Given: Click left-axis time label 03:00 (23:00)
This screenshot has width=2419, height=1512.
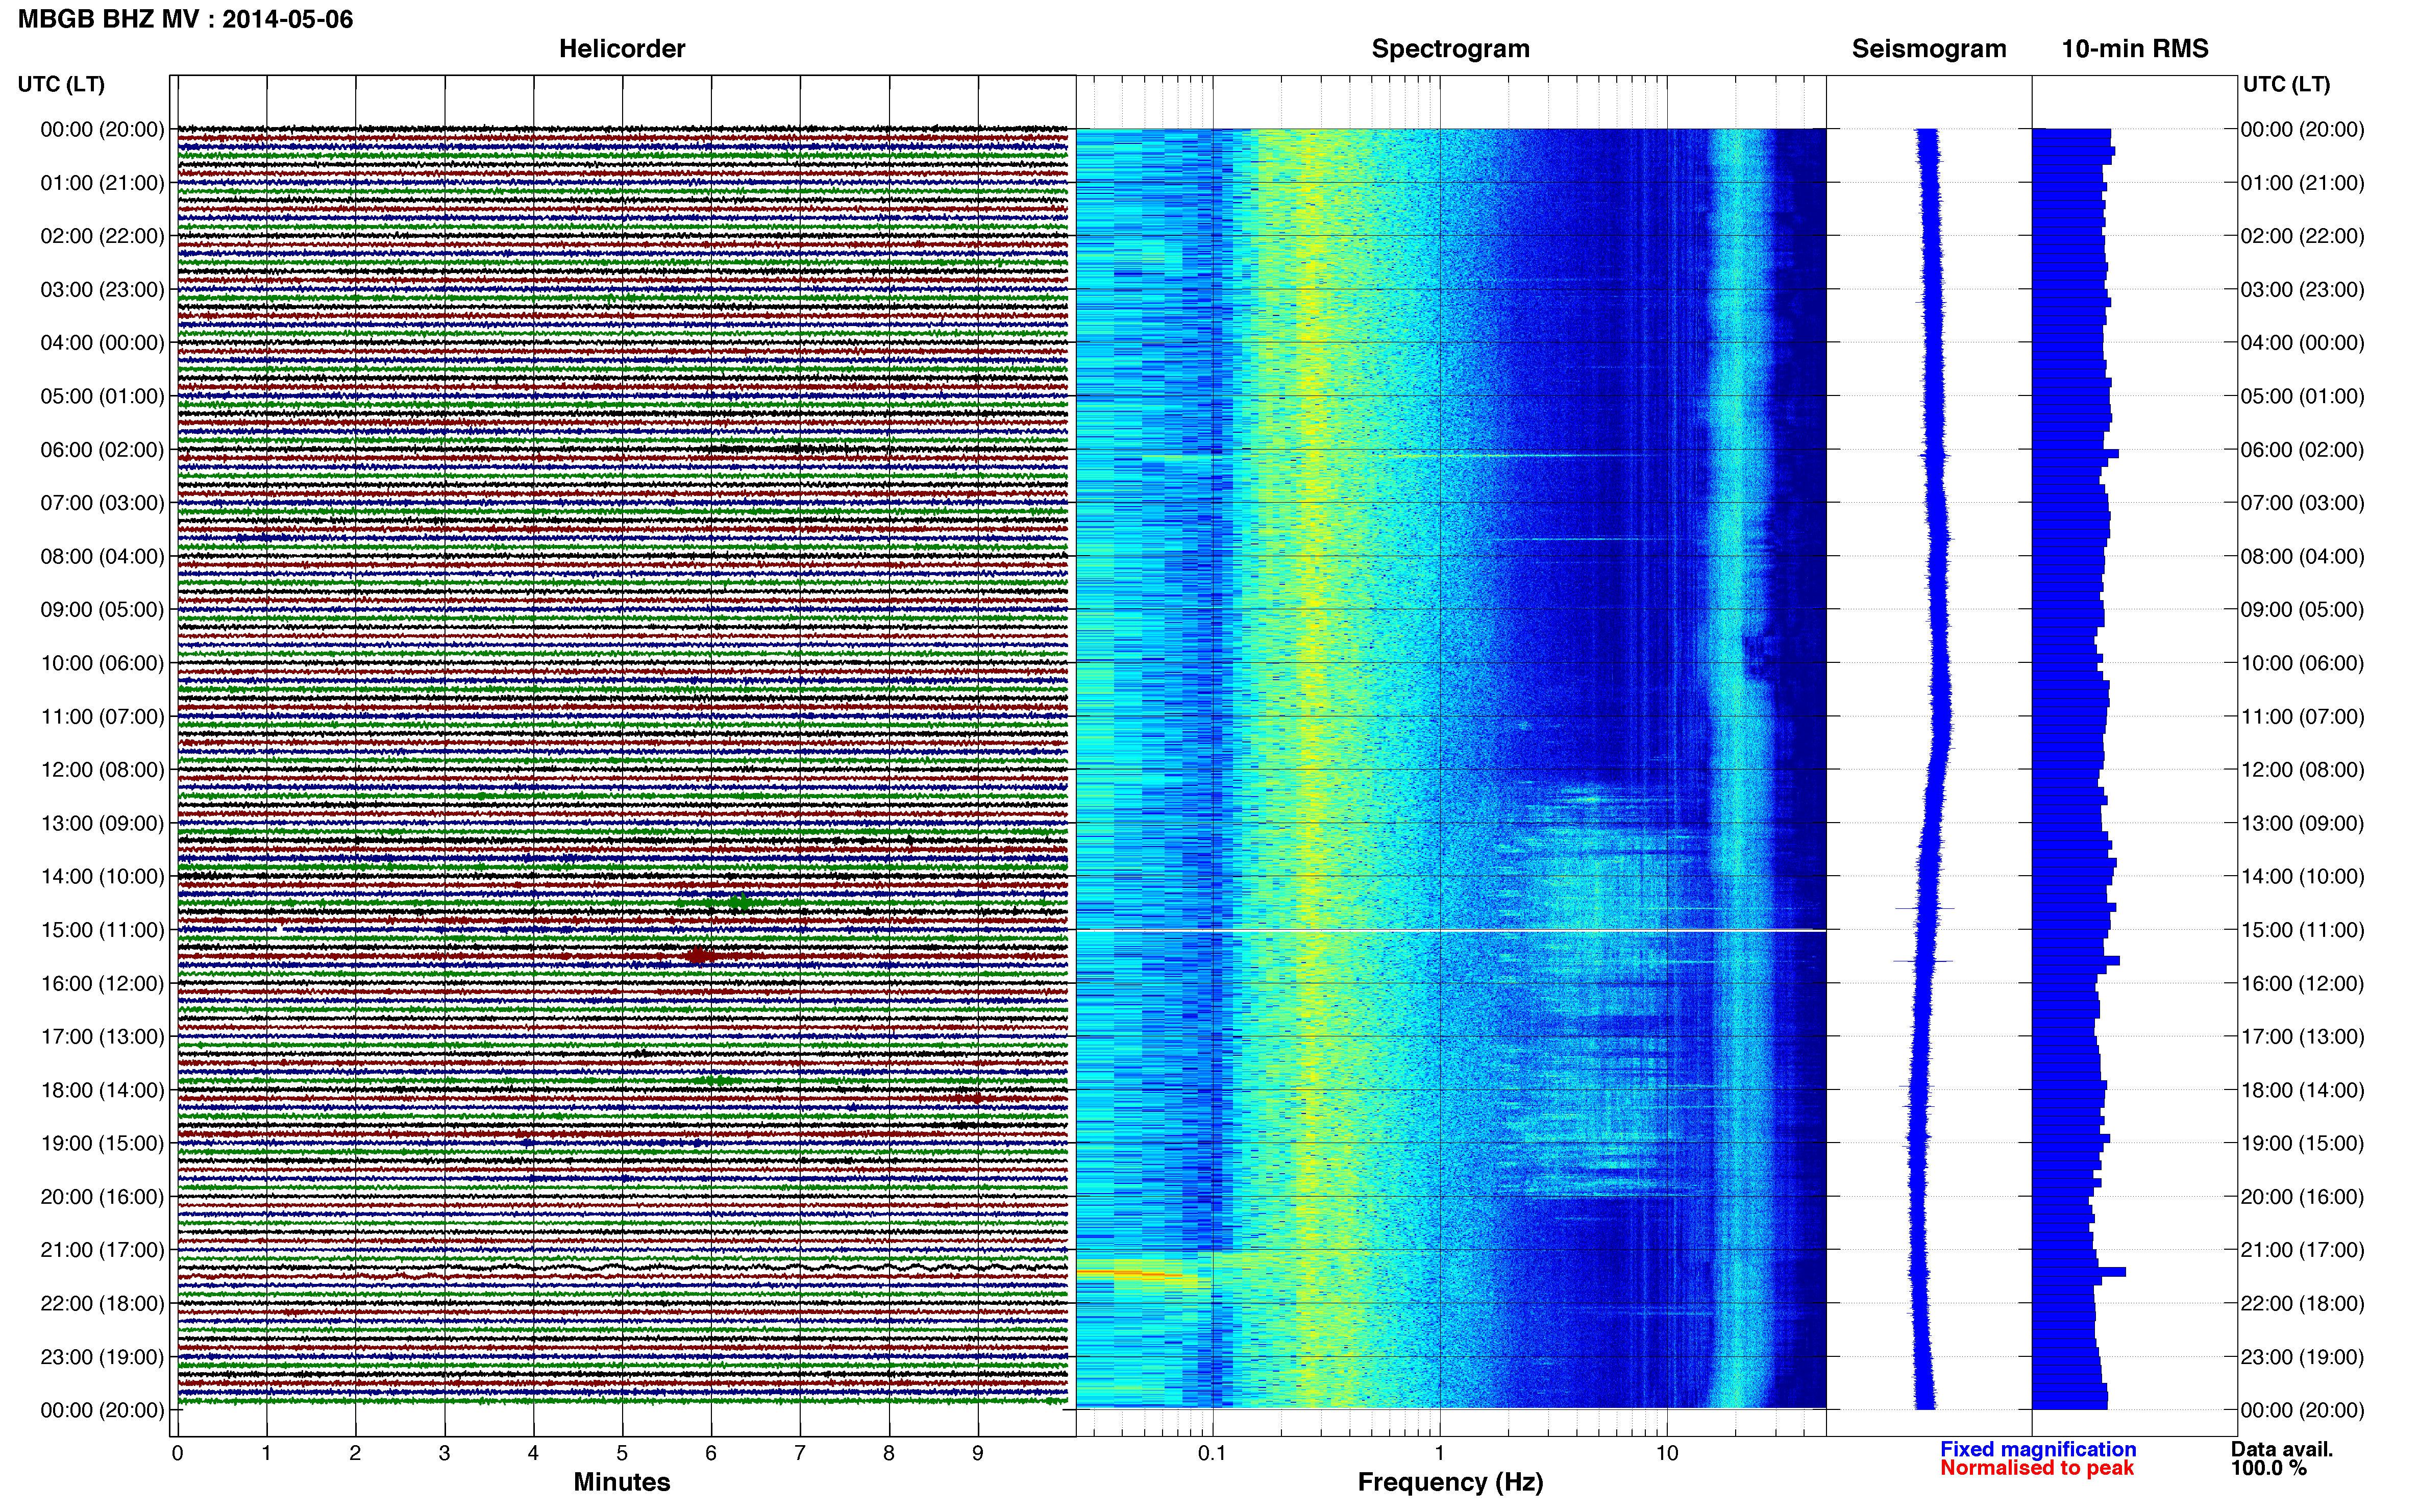Looking at the screenshot, I should pos(102,290).
